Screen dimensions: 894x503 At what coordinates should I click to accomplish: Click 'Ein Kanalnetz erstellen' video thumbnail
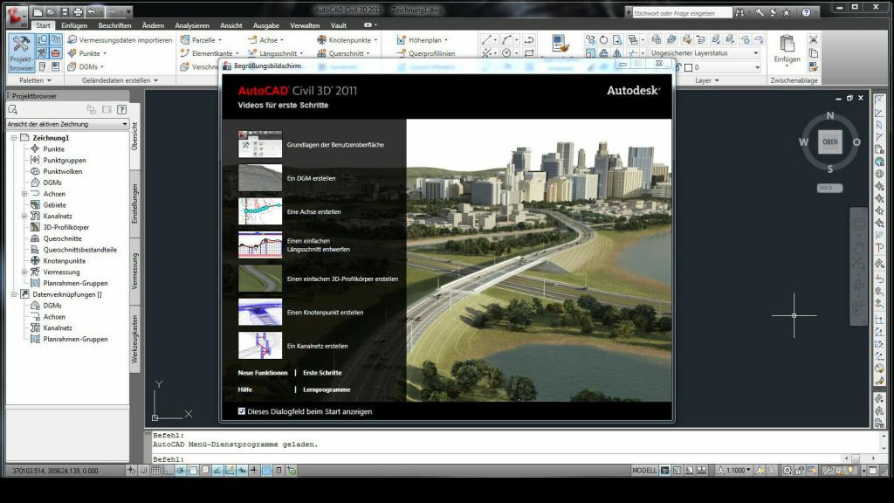coord(260,346)
